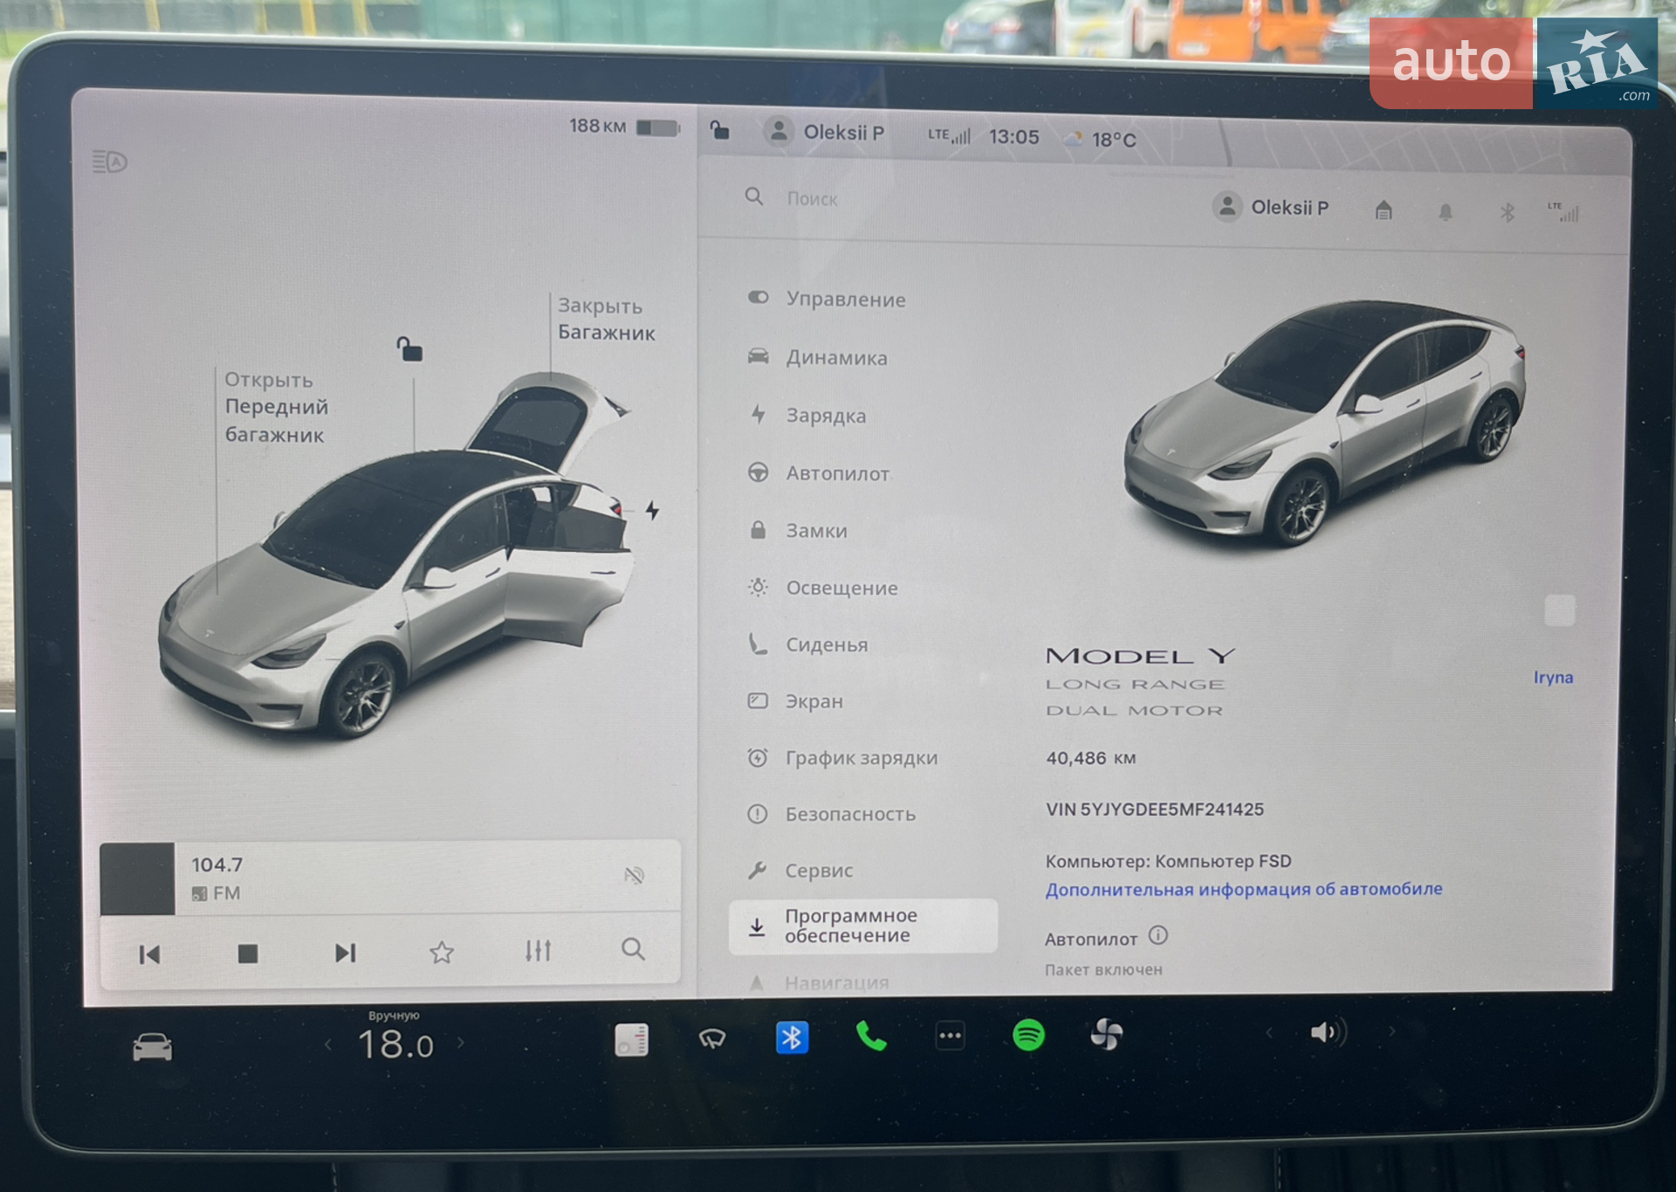
Task: Open the Безопасность menu
Action: [831, 814]
